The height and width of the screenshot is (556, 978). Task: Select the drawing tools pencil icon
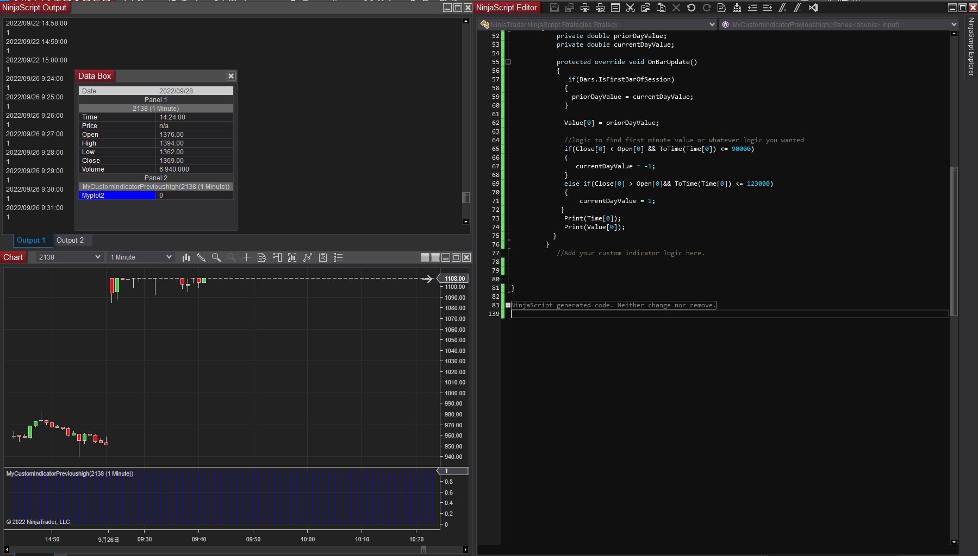(201, 257)
